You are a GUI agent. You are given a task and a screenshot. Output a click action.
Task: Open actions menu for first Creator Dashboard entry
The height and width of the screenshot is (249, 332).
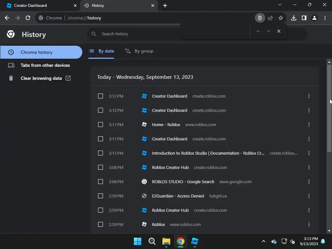[x=309, y=96]
